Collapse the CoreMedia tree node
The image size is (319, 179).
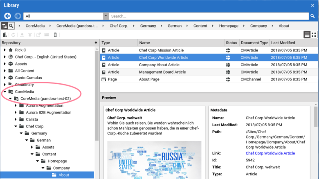click(x=4, y=92)
